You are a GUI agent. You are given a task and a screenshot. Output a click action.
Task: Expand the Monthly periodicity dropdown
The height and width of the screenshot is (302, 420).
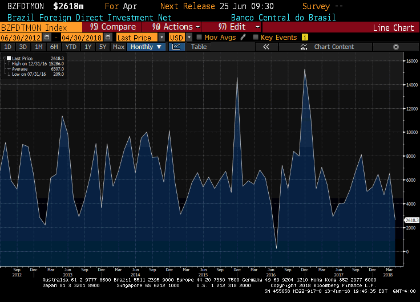[146, 47]
